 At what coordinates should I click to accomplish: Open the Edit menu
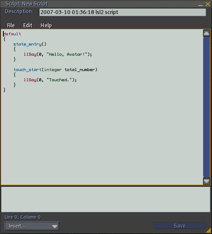[x=28, y=26]
